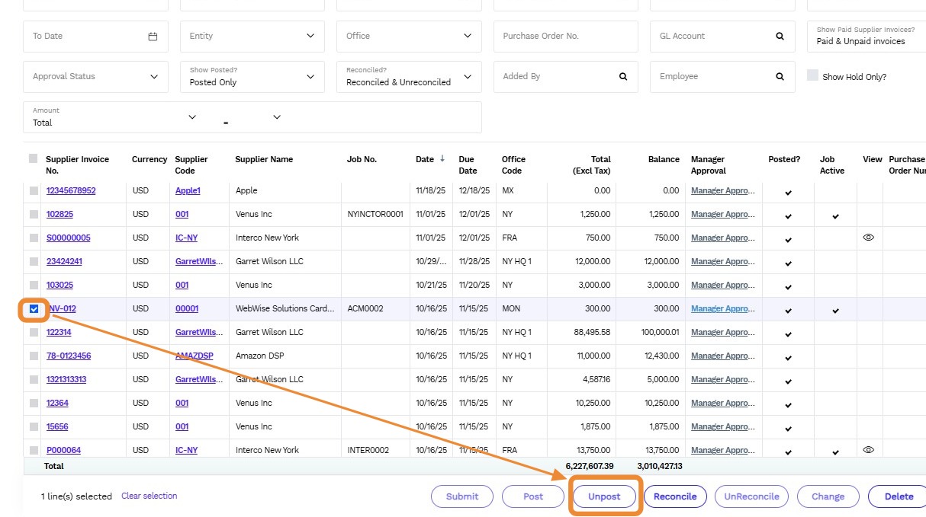Click the Purchase Order No. input field
The width and height of the screenshot is (926, 517).
point(564,37)
